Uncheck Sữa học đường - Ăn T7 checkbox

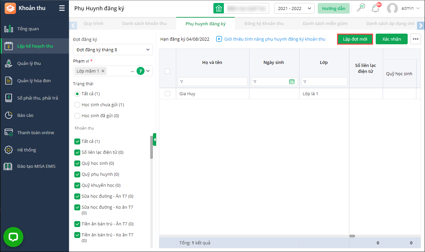[77, 196]
